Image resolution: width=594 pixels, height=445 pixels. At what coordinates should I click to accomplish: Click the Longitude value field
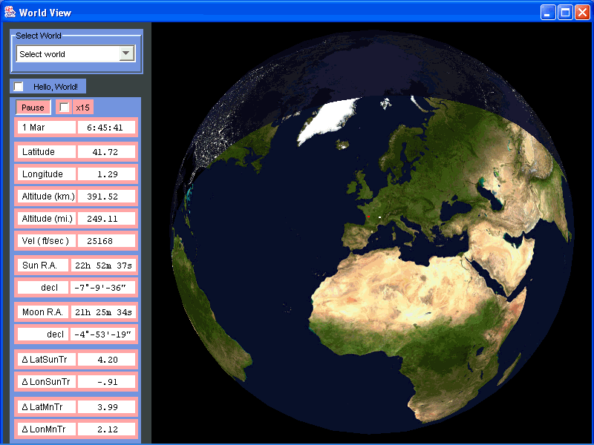click(107, 174)
